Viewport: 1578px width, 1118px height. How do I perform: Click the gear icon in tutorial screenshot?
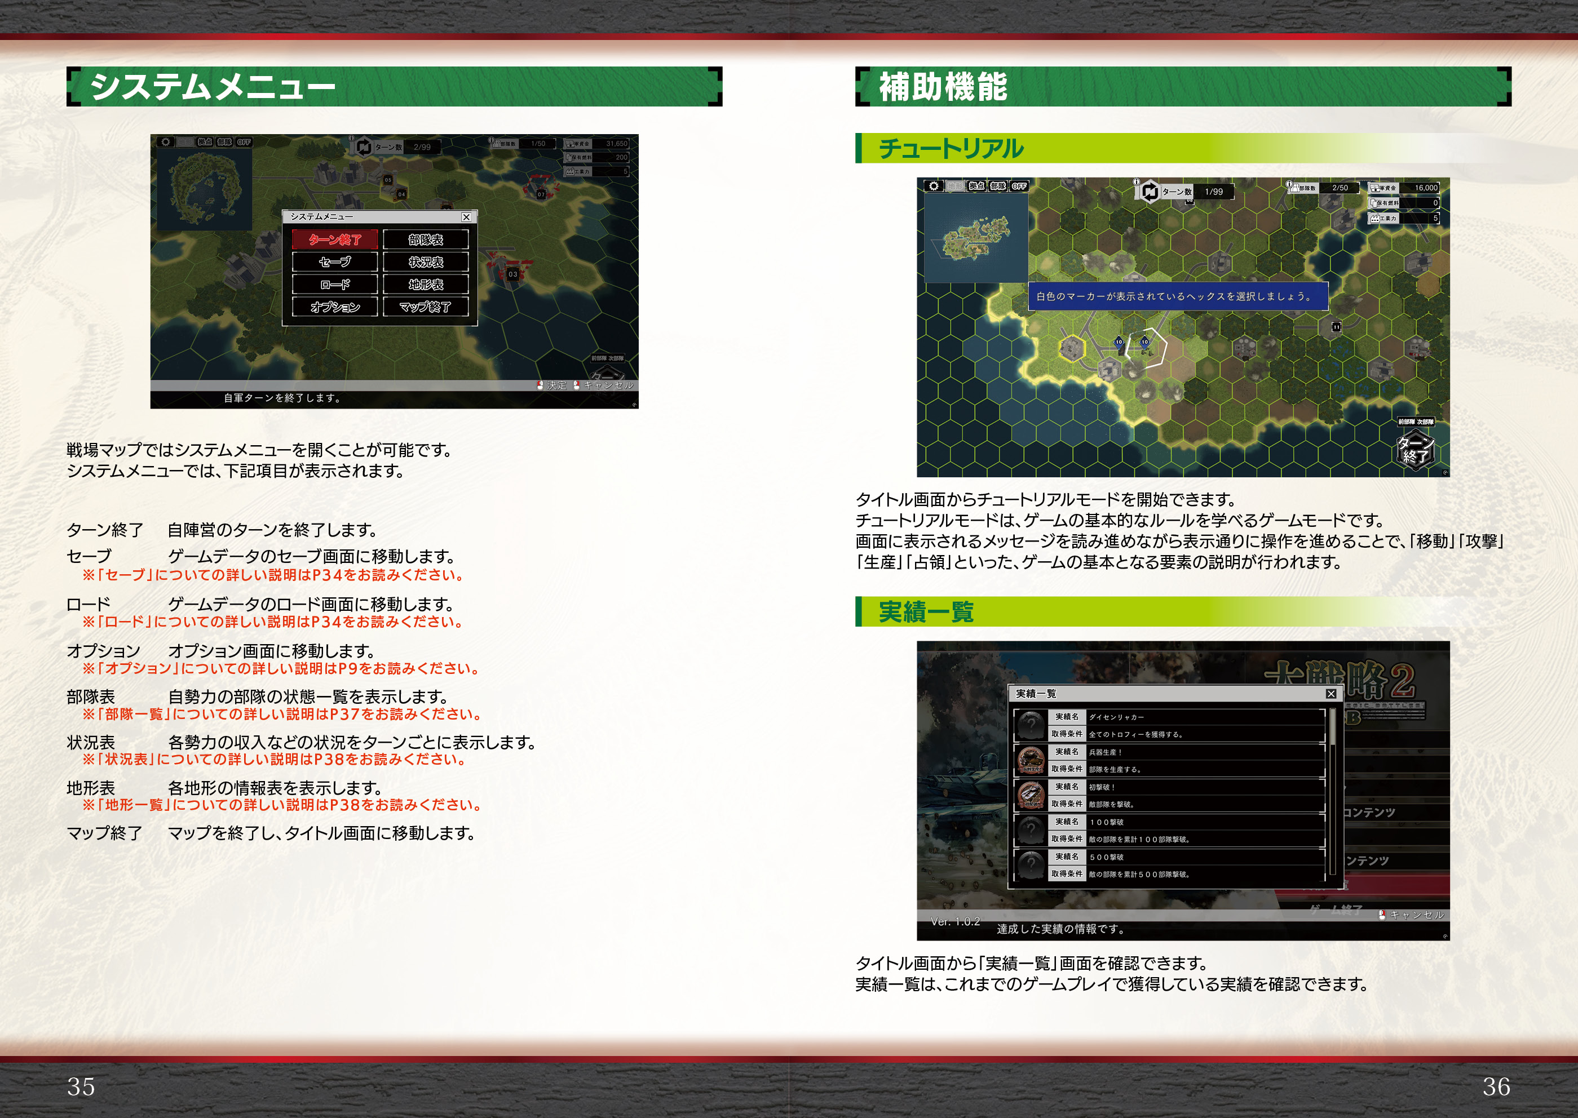pyautogui.click(x=933, y=186)
